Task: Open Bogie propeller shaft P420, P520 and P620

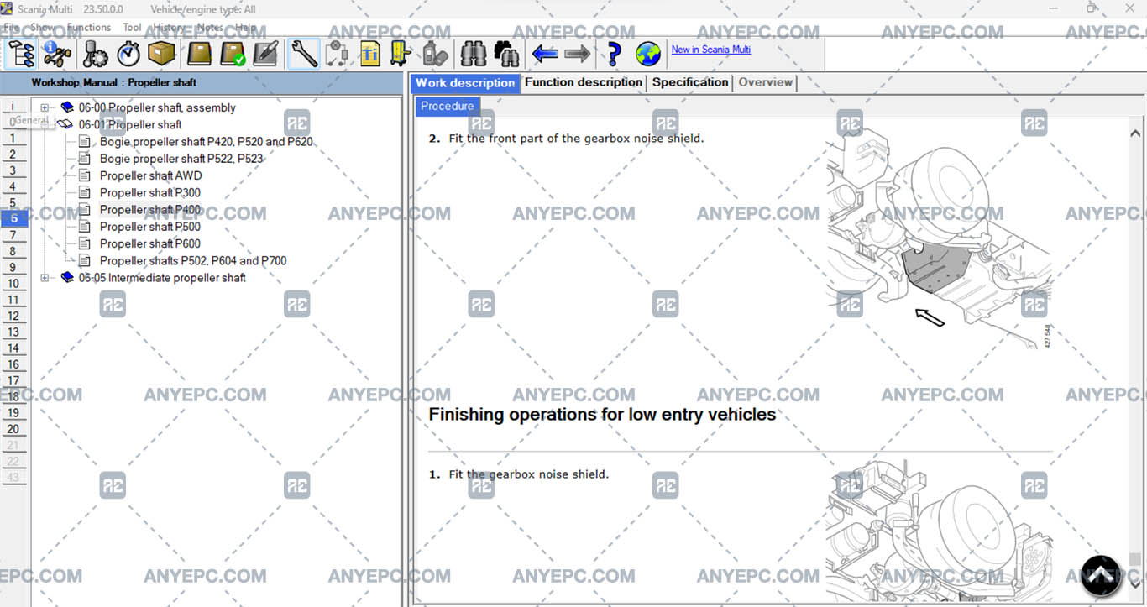Action: pyautogui.click(x=207, y=142)
